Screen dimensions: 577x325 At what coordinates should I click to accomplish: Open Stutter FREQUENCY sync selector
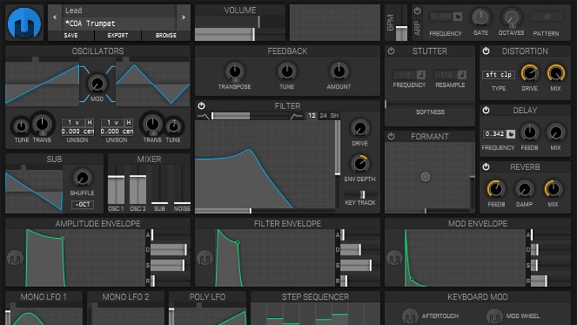point(421,74)
